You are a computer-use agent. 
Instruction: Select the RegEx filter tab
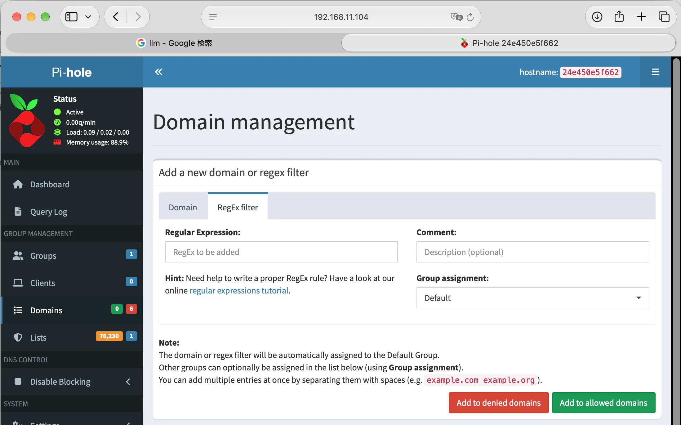tap(238, 207)
